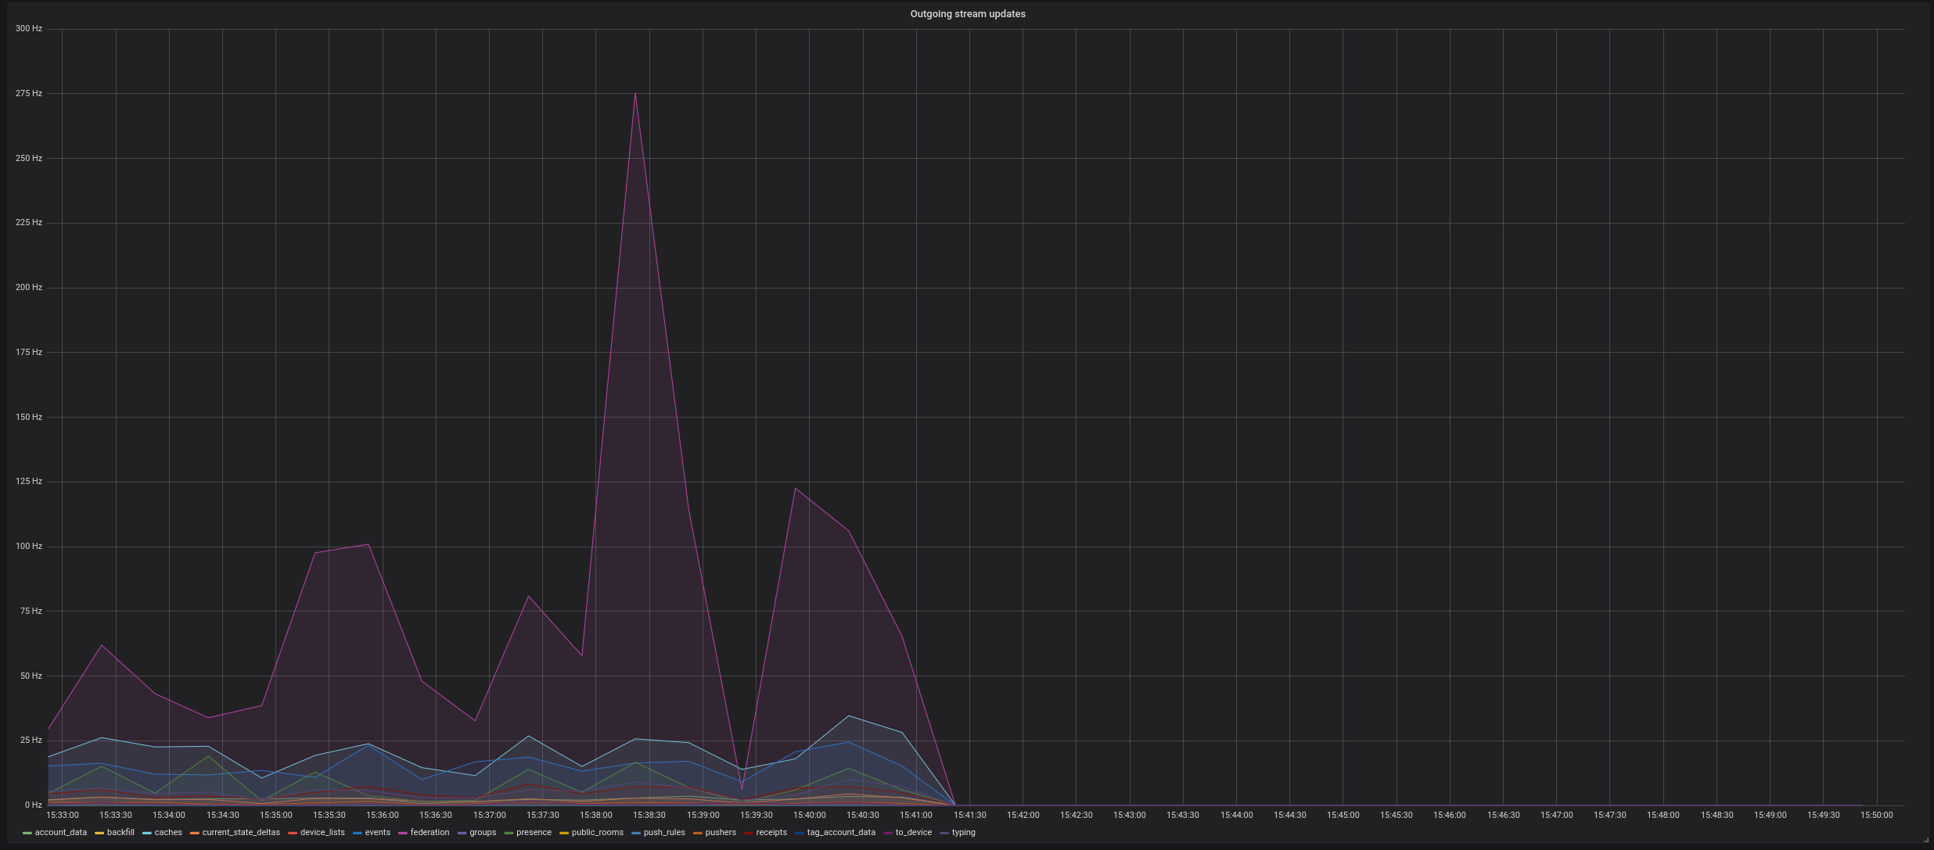Toggle the current_state_deltas series label

coord(241,833)
